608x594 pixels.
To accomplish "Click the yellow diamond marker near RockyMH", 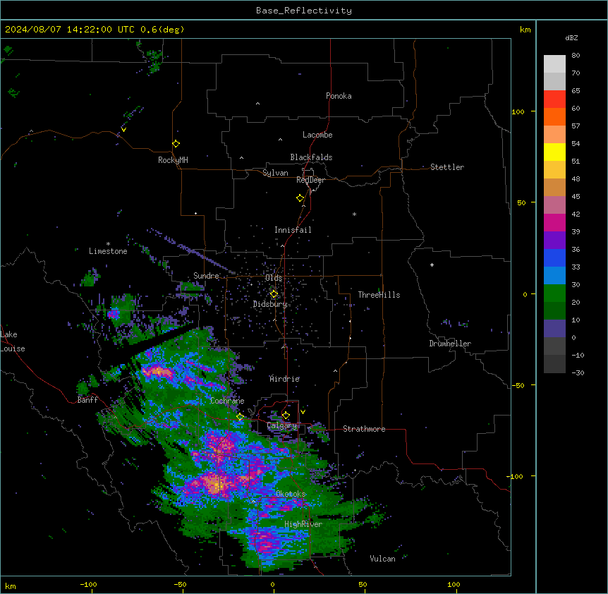I will (x=176, y=144).
